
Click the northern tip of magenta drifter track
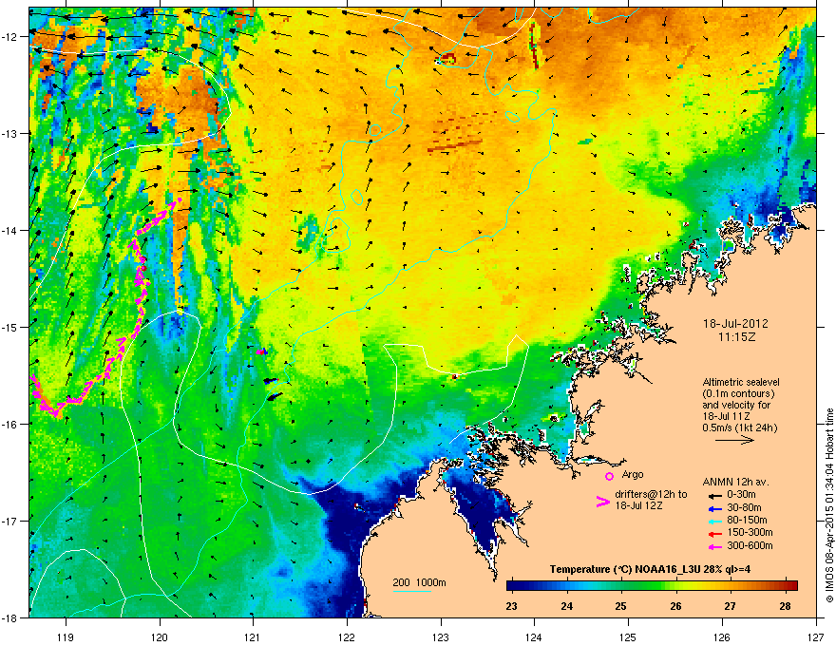coord(180,199)
